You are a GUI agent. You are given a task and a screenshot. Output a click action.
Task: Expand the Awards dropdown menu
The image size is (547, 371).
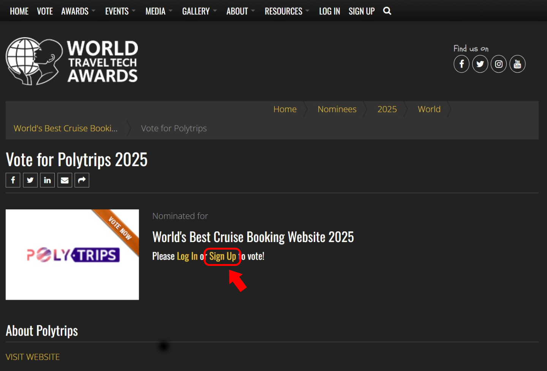78,11
